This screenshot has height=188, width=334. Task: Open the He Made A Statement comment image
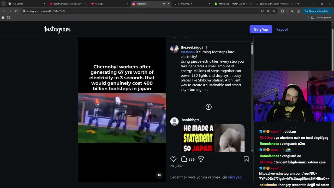[x=213, y=138]
